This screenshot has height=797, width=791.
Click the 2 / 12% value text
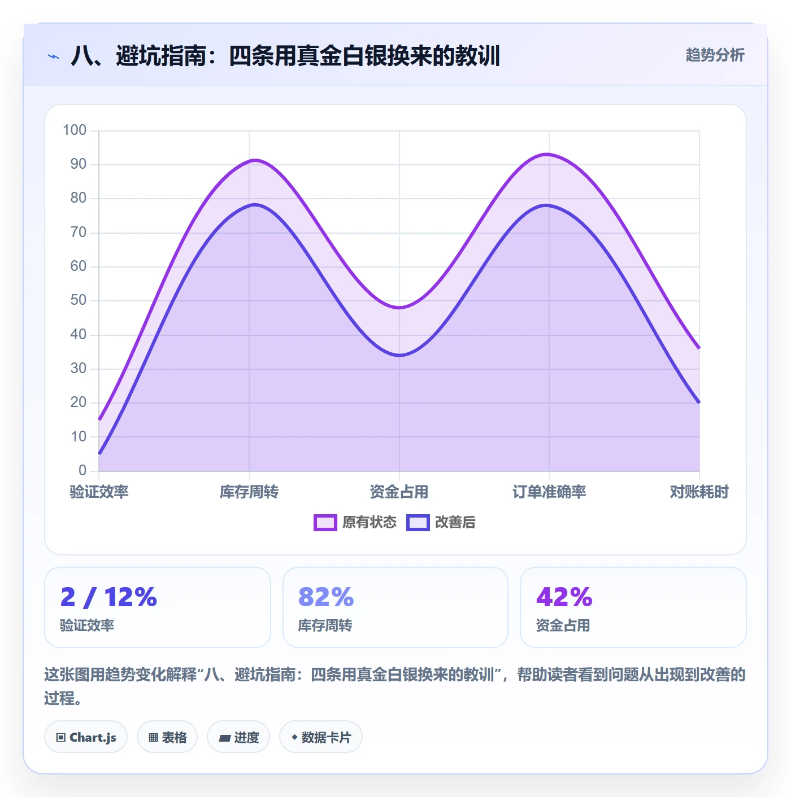coord(109,597)
